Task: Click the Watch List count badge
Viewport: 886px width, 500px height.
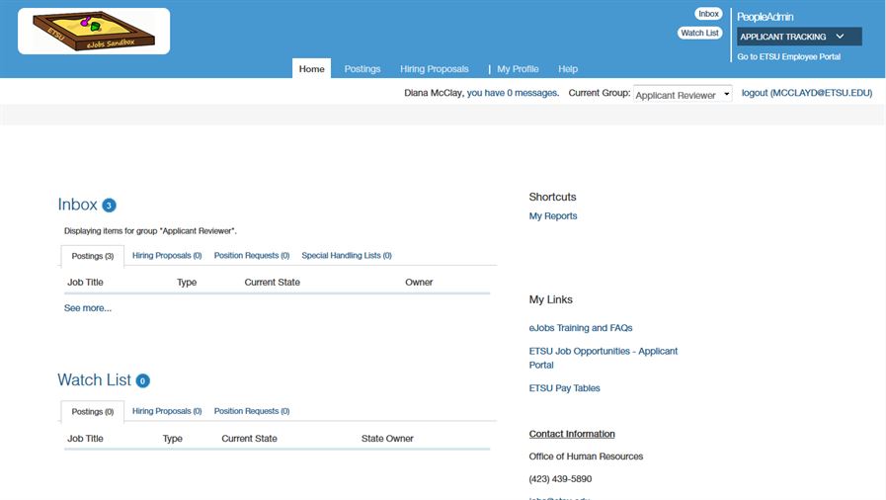Action: click(142, 380)
